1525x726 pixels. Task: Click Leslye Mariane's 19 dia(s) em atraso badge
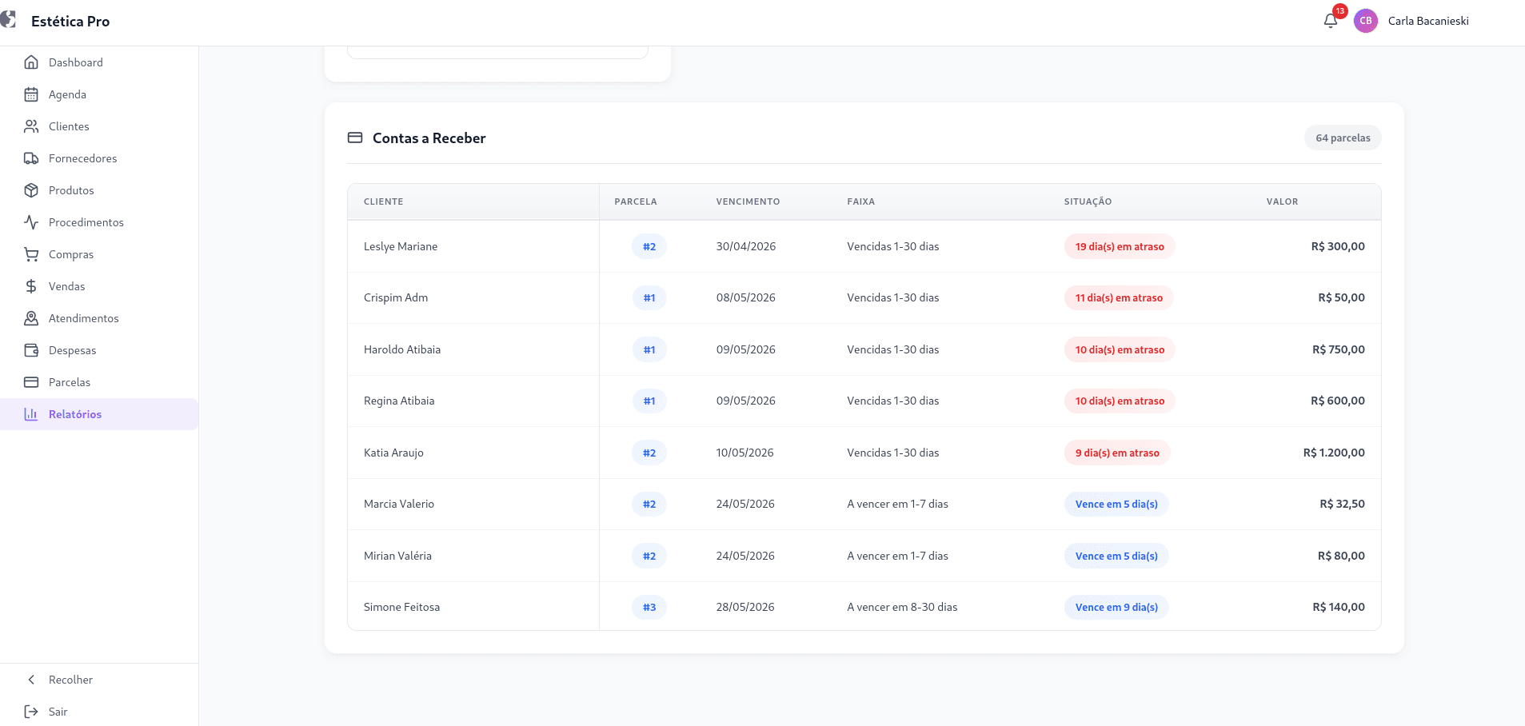(1120, 246)
